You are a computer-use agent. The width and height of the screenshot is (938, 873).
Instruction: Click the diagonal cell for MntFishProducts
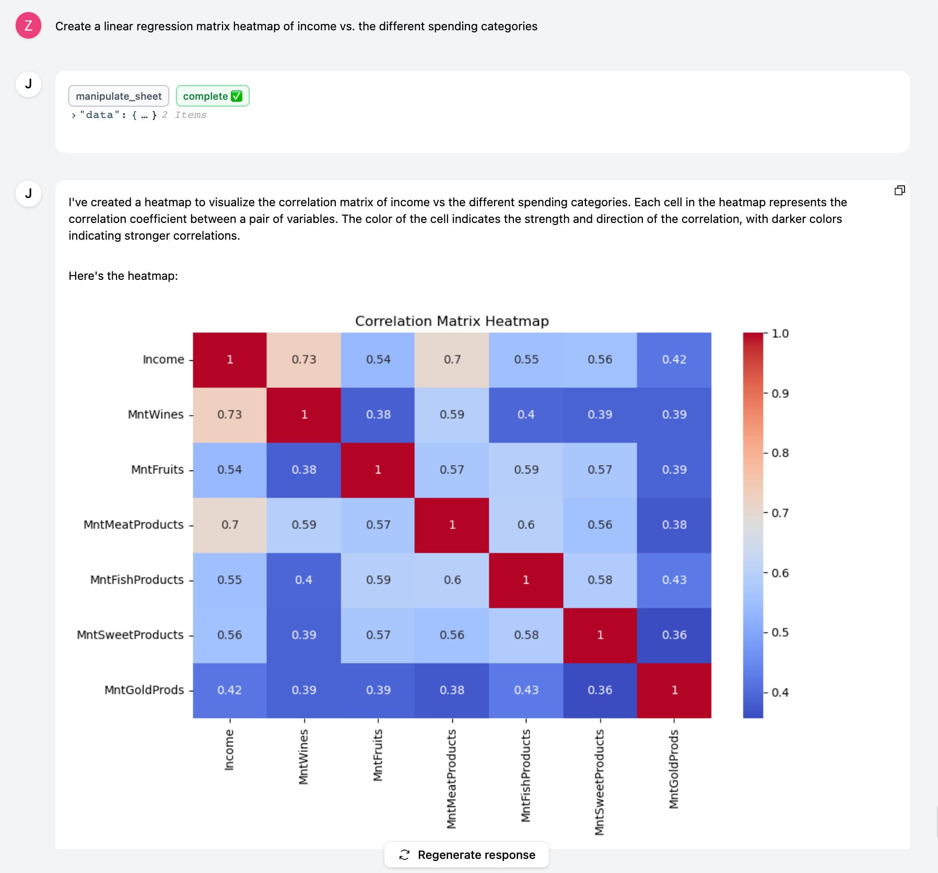click(526, 580)
